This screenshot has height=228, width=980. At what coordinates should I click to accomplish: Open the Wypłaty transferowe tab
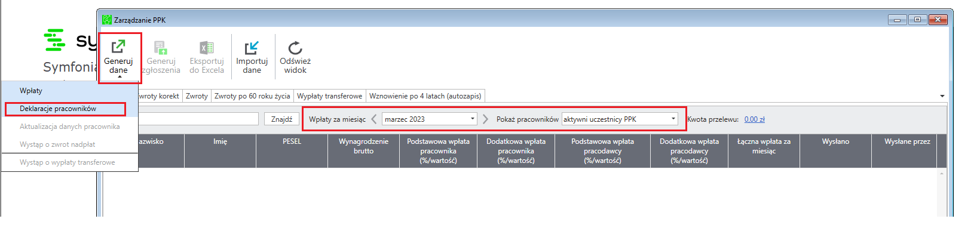(x=329, y=96)
